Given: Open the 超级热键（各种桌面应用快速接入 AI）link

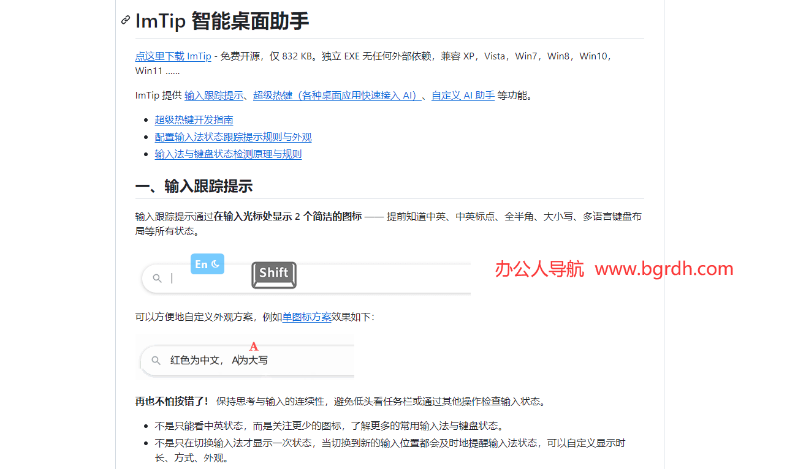Looking at the screenshot, I should 336,96.
